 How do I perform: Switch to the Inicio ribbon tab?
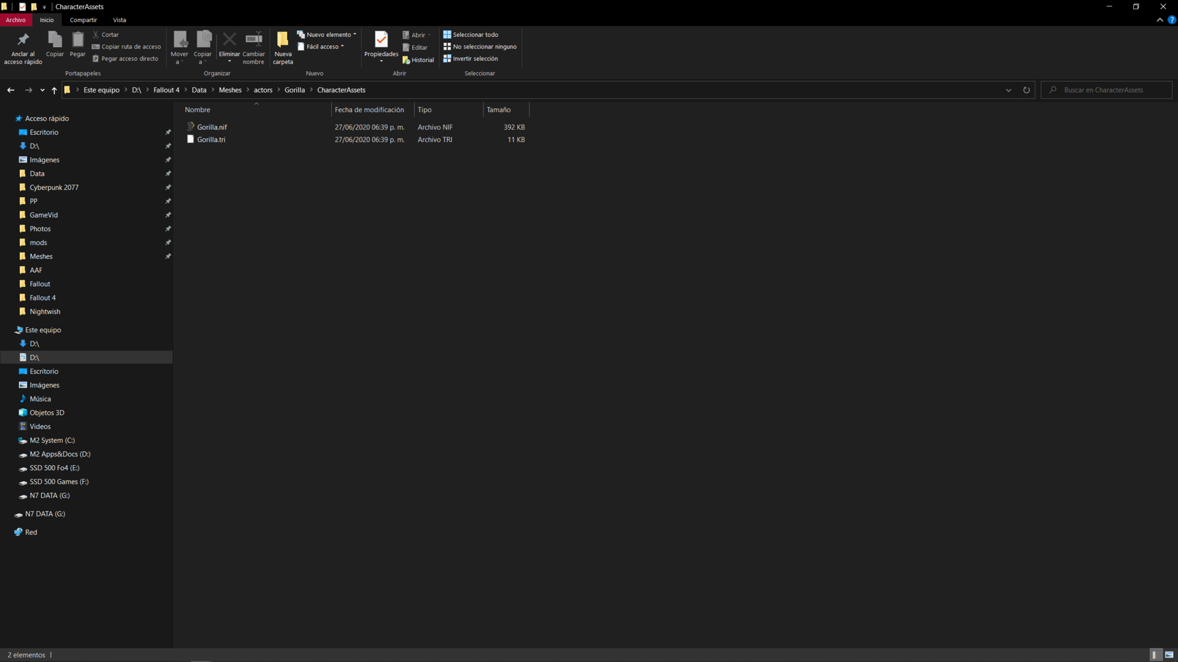pos(47,20)
